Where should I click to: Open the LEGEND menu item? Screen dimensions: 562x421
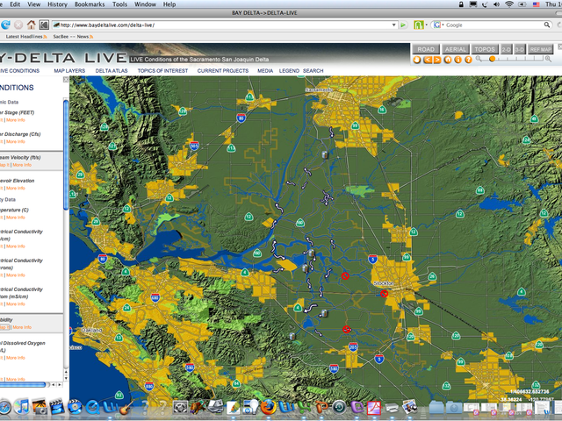click(x=289, y=71)
